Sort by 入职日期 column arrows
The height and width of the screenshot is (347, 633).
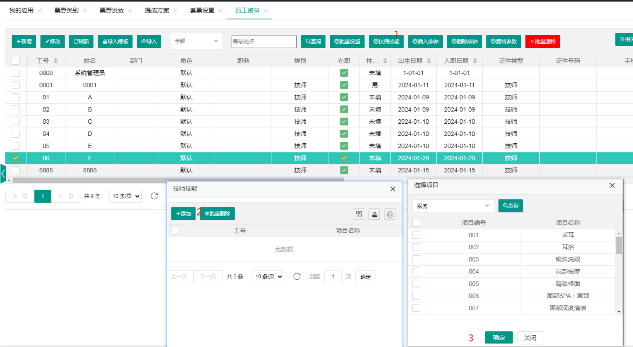point(475,61)
